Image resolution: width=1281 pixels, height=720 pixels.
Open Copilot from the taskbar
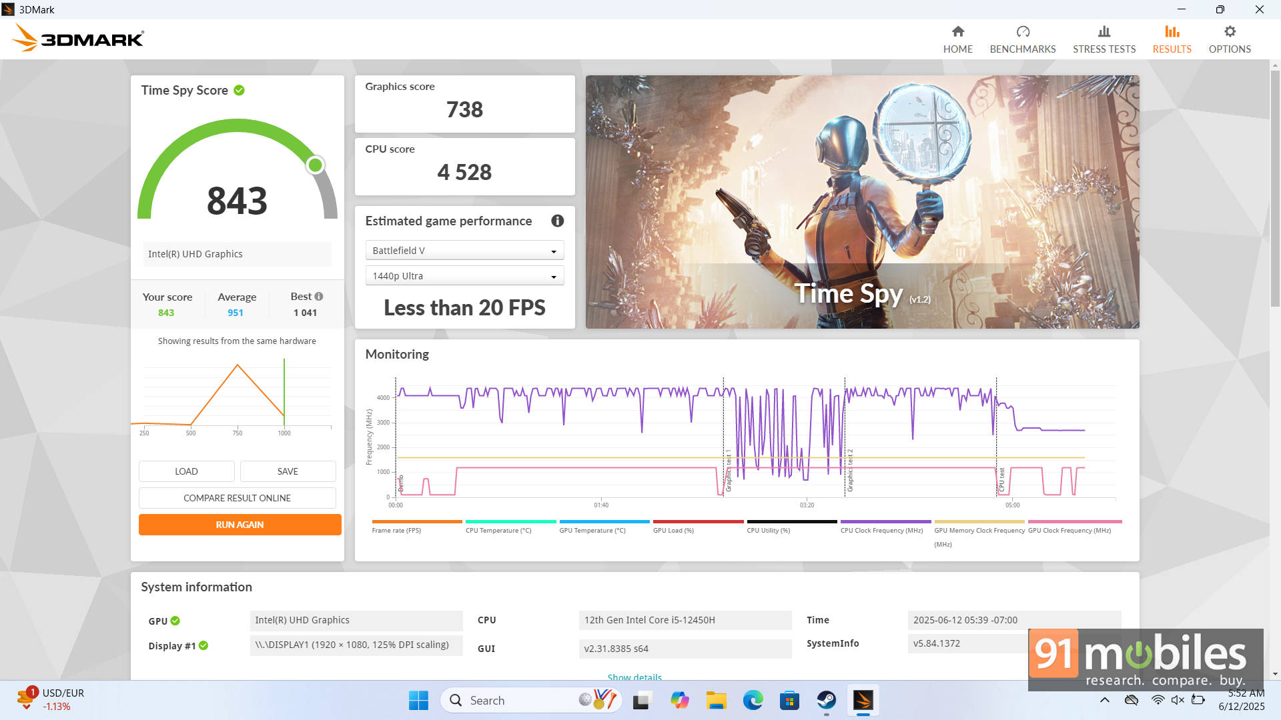coord(679,700)
